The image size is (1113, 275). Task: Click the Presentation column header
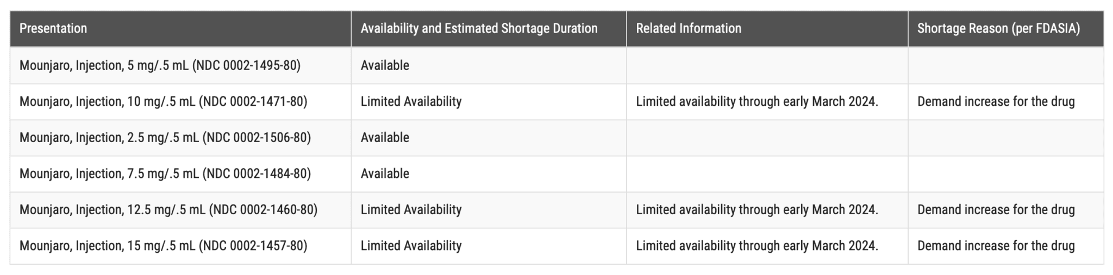click(x=53, y=29)
